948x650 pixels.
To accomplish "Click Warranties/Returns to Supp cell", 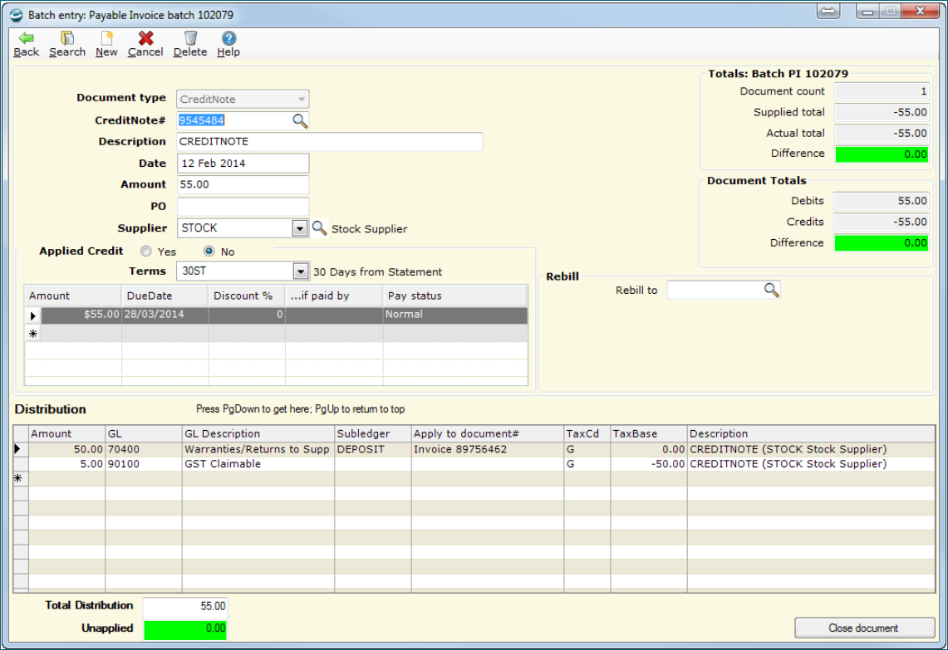I will (x=258, y=449).
